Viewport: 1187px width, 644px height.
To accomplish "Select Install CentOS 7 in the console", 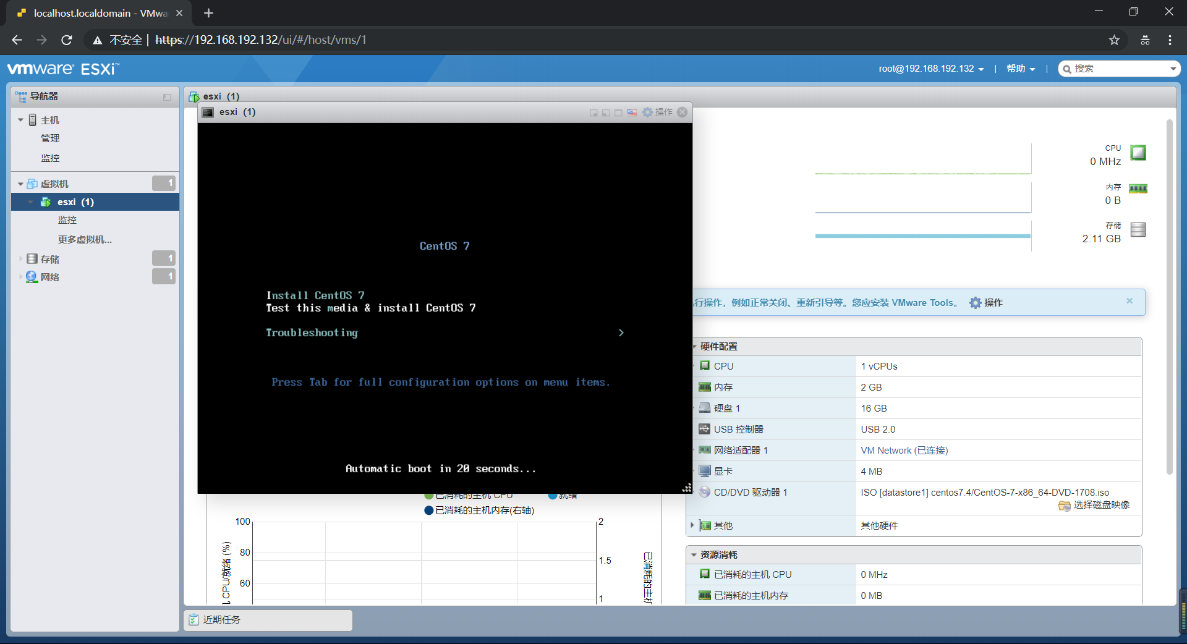I will pos(315,295).
